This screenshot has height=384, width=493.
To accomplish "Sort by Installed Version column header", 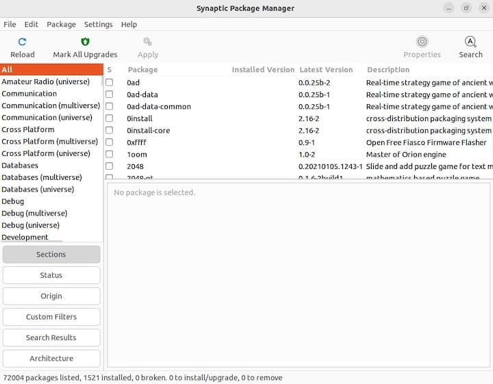I will [x=263, y=69].
